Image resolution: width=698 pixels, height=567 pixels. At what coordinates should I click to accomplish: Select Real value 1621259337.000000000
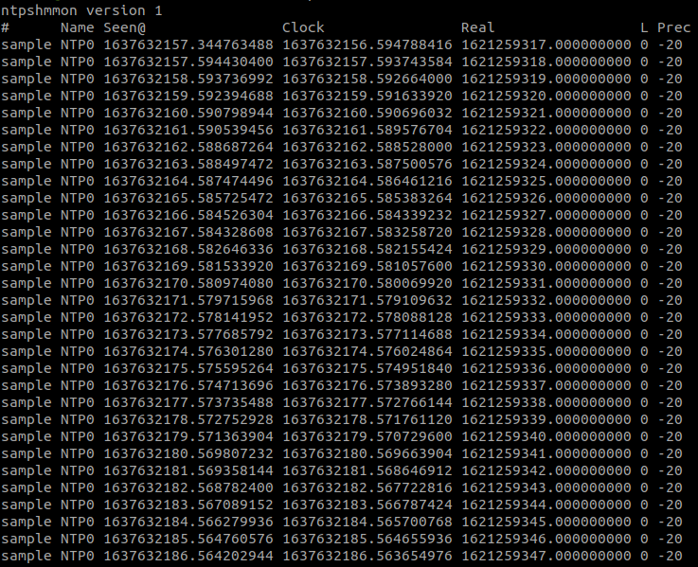546,385
